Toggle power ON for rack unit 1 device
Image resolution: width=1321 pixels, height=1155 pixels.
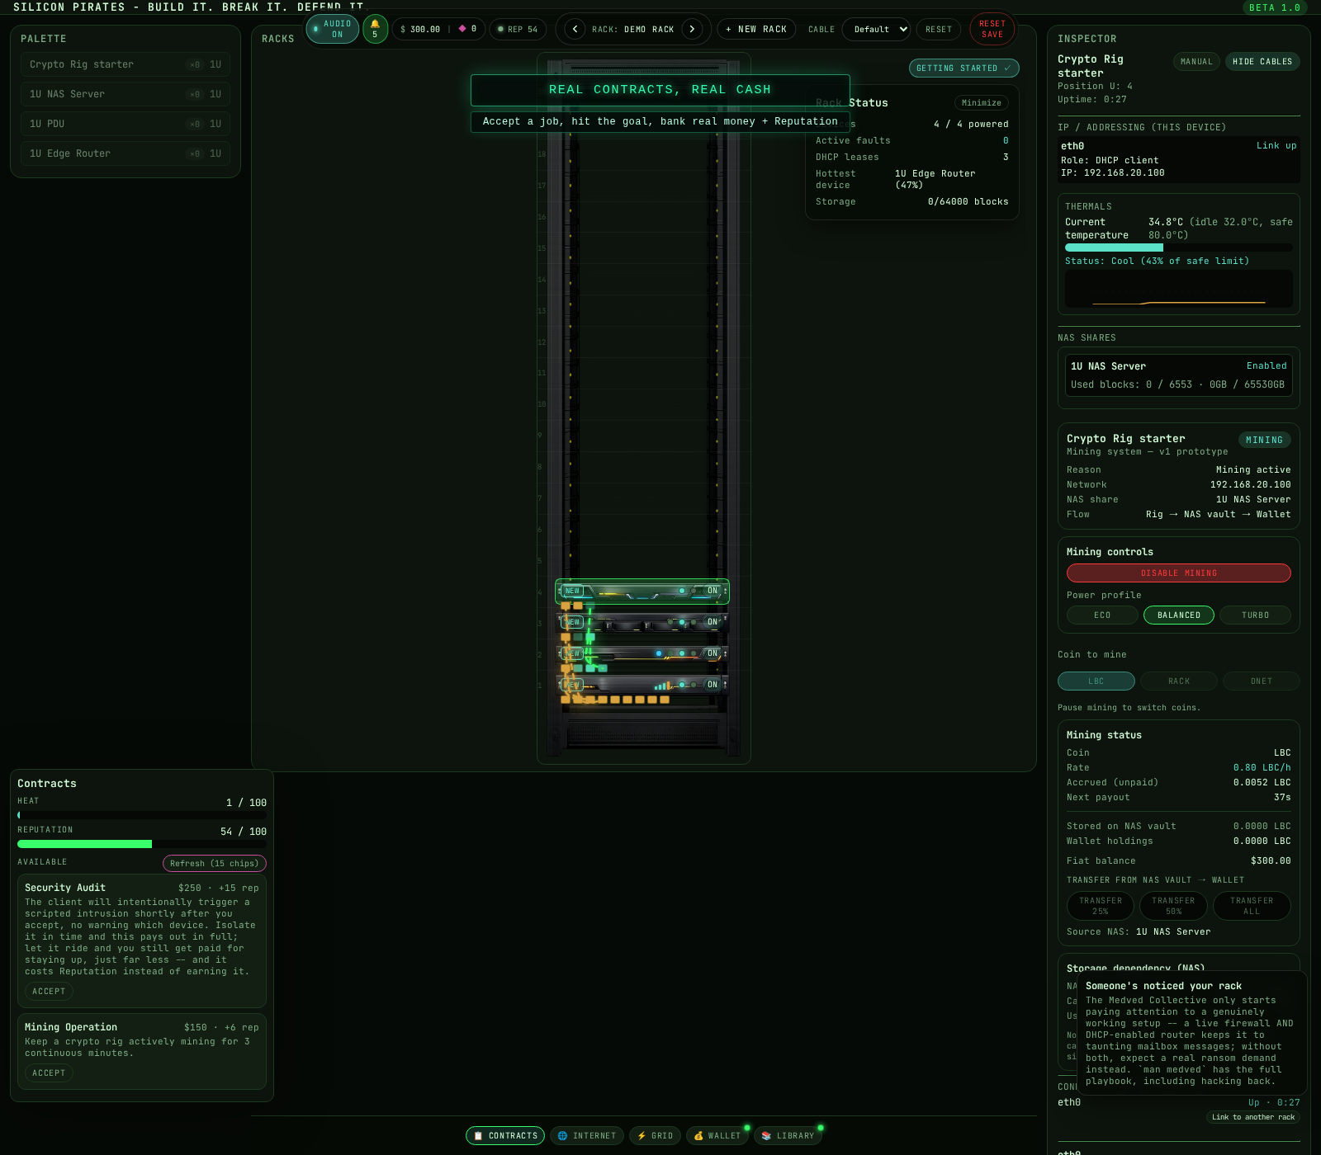713,685
